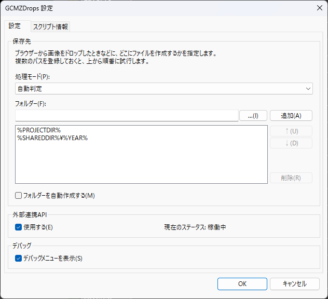This screenshot has height=299, width=328.
Task: Click the 削除(R) delete button
Action: pyautogui.click(x=291, y=178)
